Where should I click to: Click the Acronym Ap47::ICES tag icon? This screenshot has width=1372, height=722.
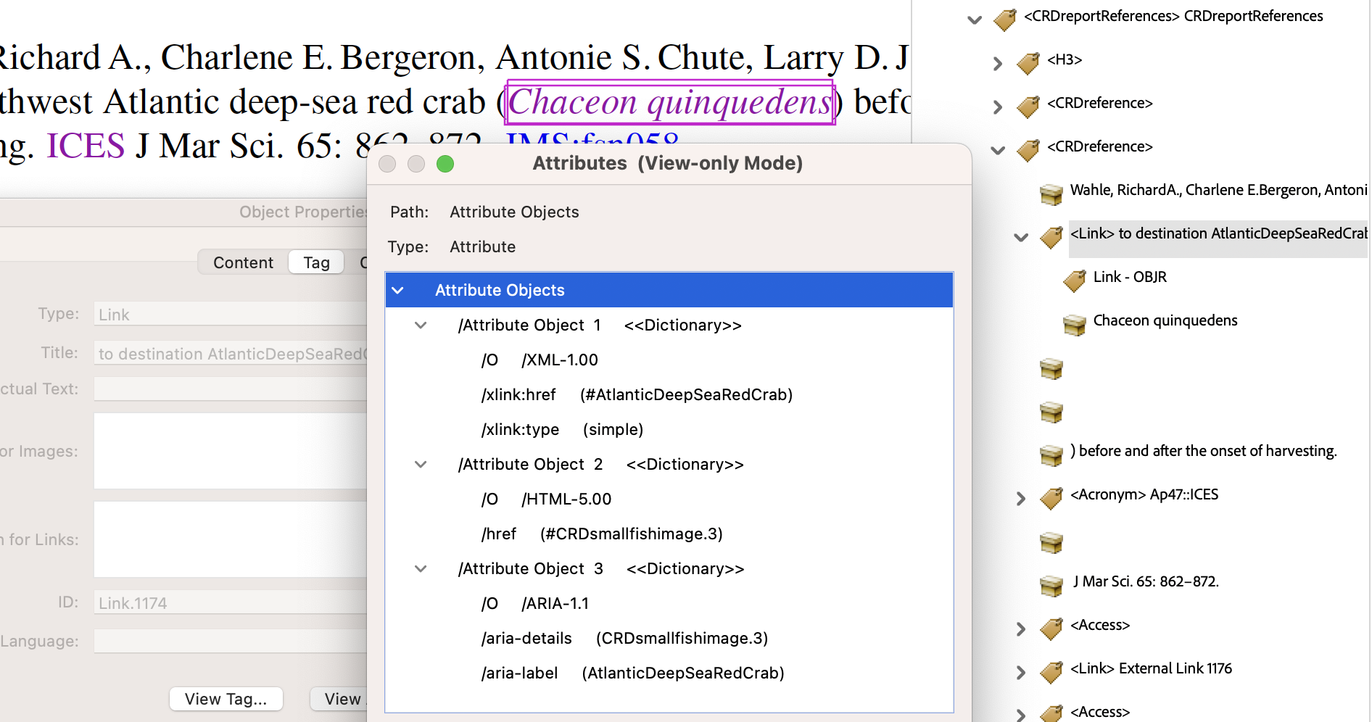pyautogui.click(x=1051, y=497)
